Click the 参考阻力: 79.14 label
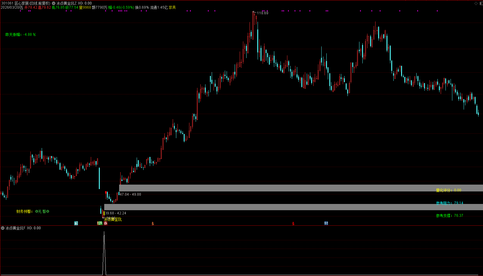 coord(450,203)
